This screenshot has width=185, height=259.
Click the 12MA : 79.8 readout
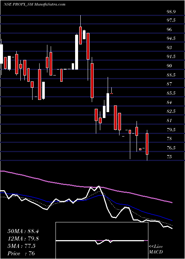tap(23, 239)
